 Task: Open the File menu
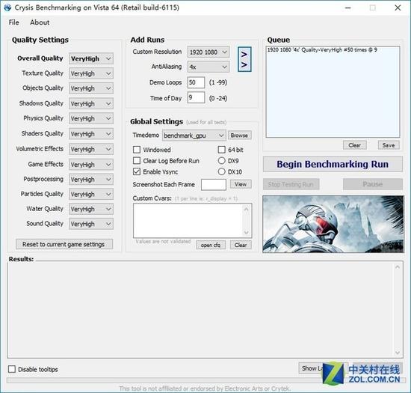click(13, 22)
